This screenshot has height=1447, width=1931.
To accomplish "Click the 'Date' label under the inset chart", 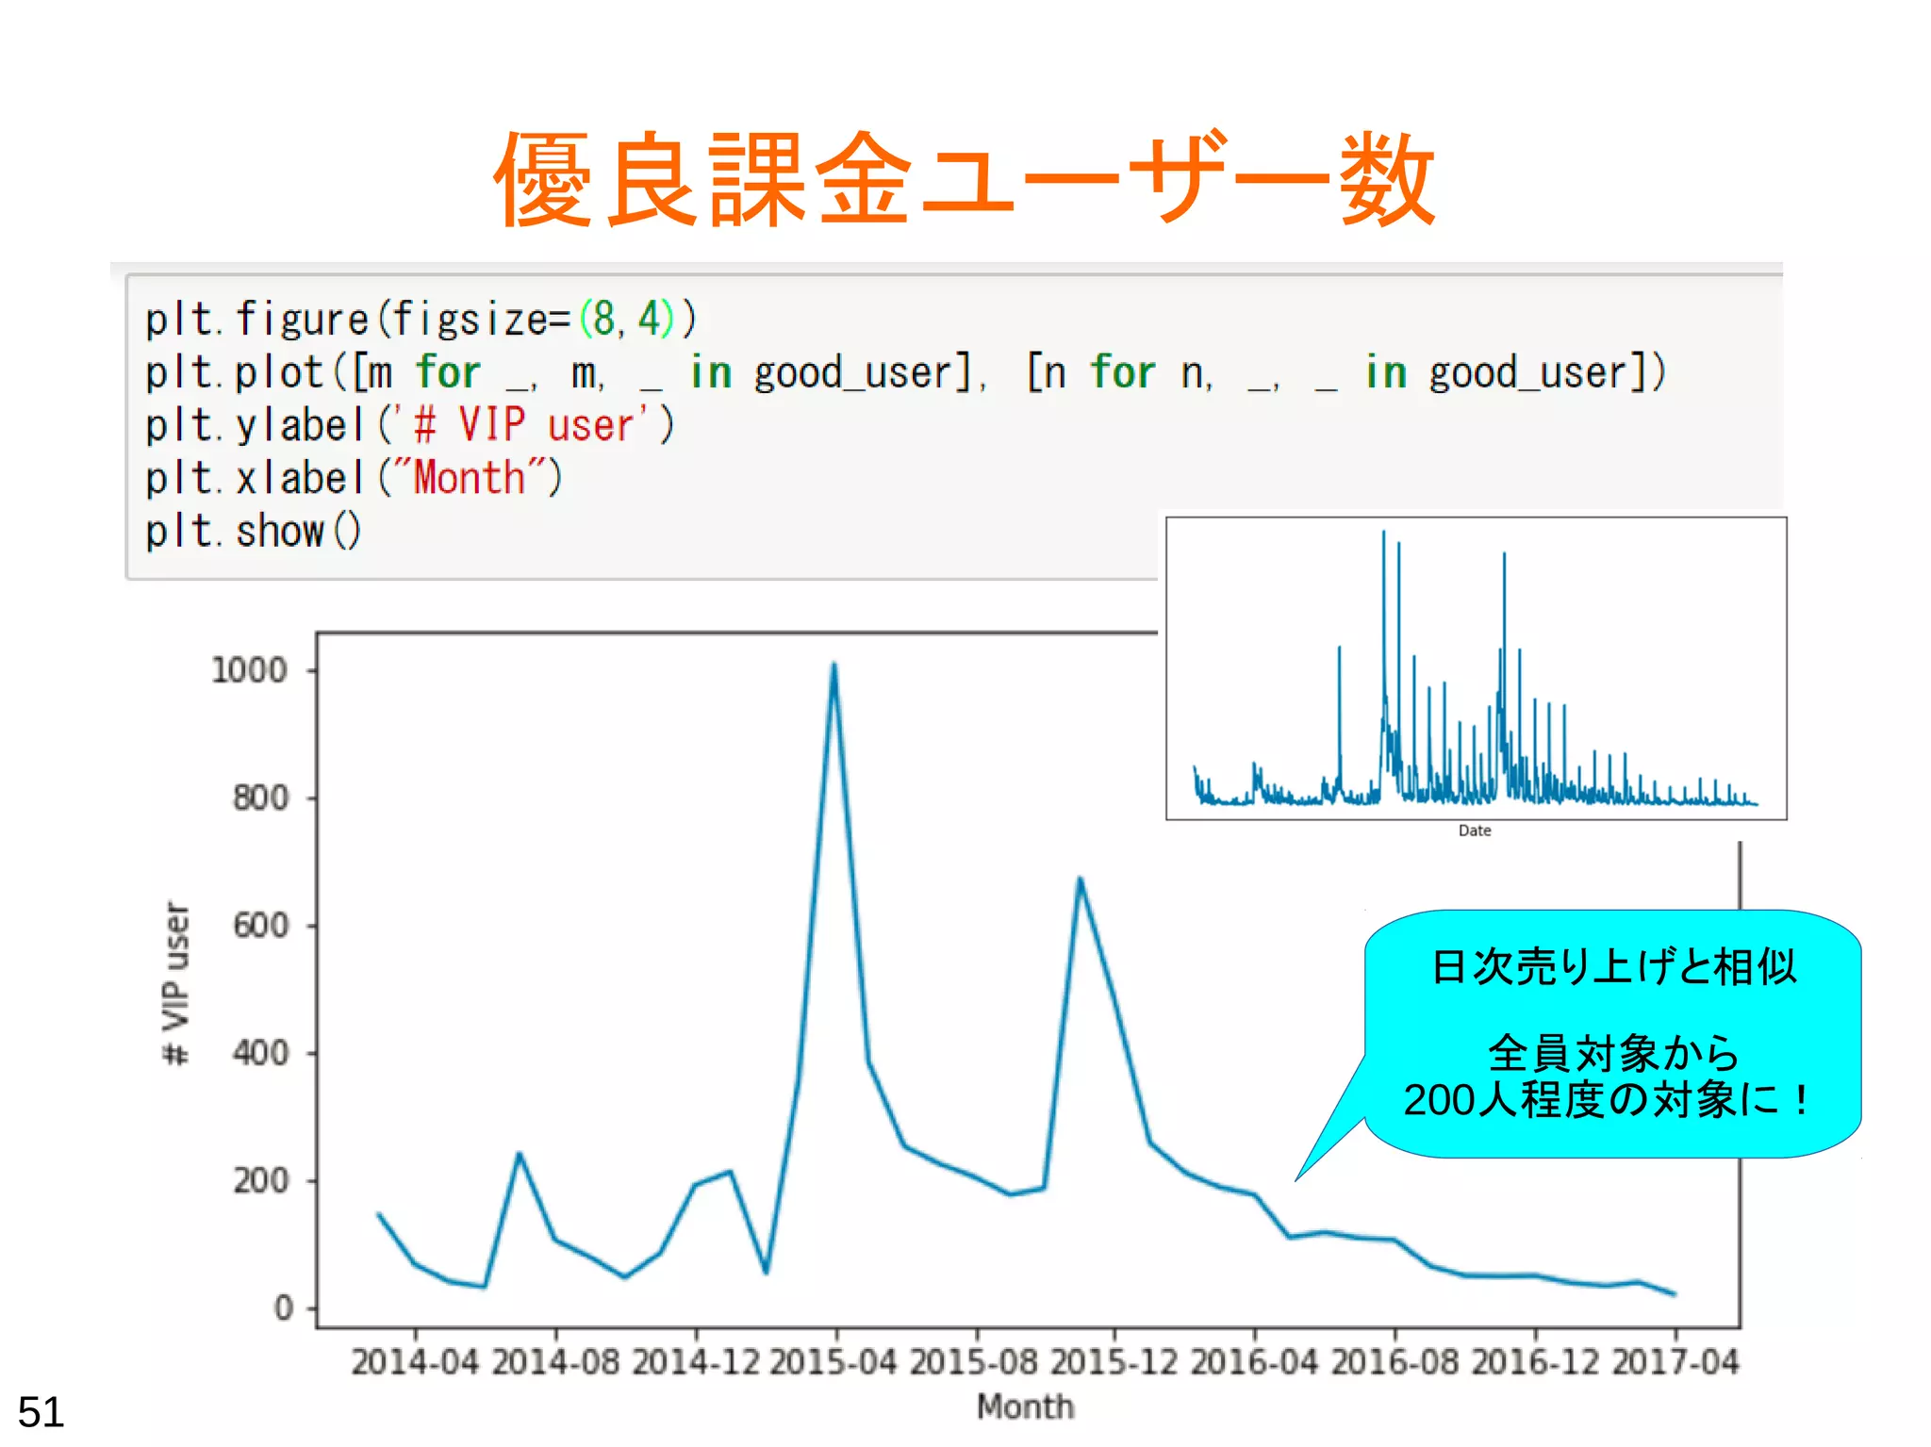I will [x=1475, y=830].
